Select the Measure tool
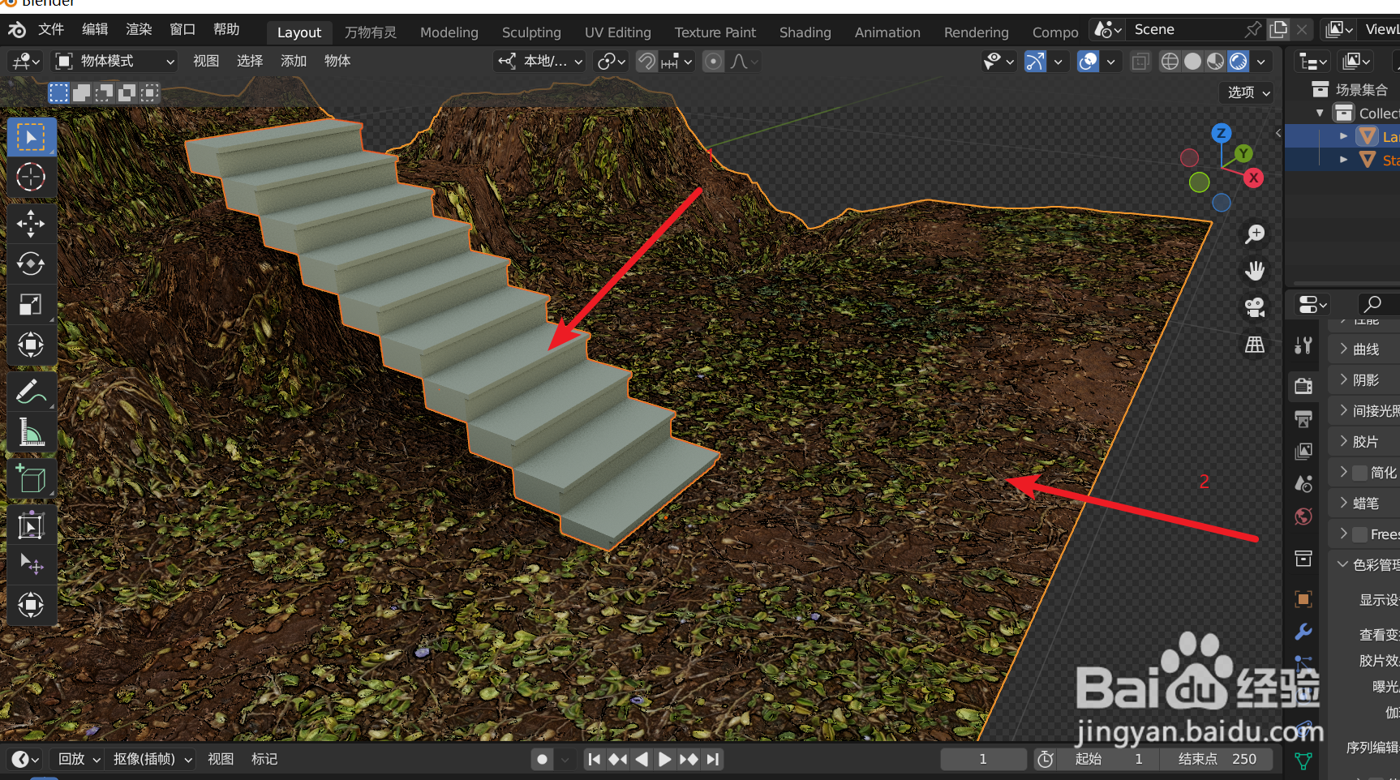Screen dimensions: 1400x780 32,431
